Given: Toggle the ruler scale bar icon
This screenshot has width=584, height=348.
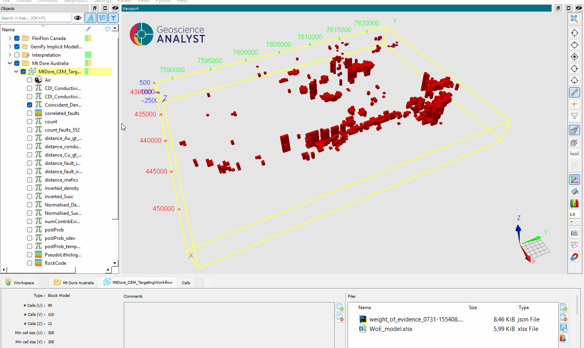Looking at the screenshot, I should pos(574,154).
